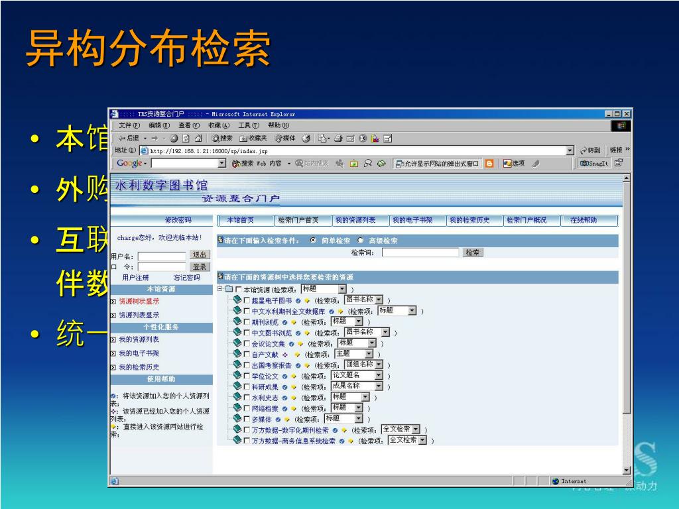This screenshot has height=509, width=679.
Task: Click the 退出 logout button
Action: tap(200, 255)
